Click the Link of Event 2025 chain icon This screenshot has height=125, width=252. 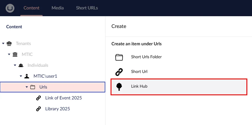[x=39, y=98]
